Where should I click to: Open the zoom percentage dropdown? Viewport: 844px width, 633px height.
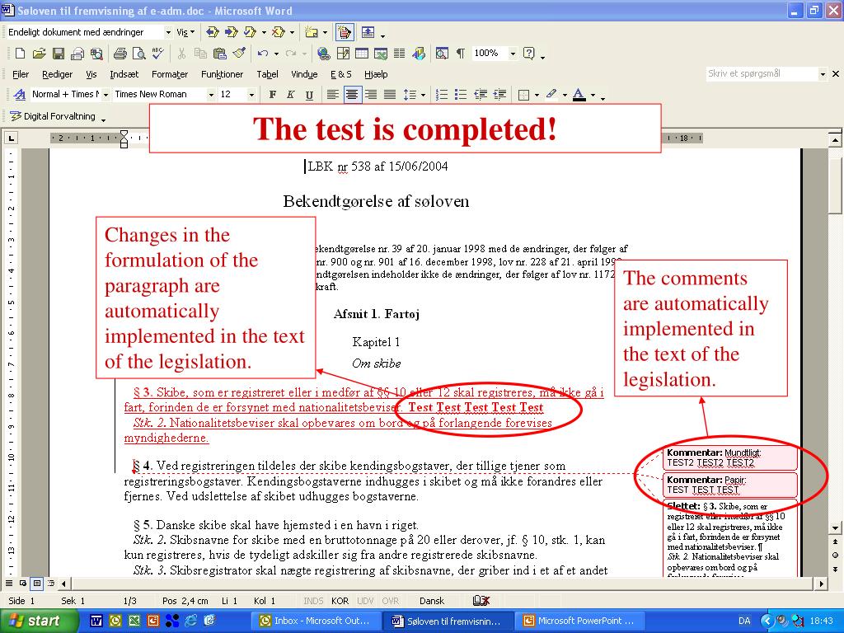(513, 54)
